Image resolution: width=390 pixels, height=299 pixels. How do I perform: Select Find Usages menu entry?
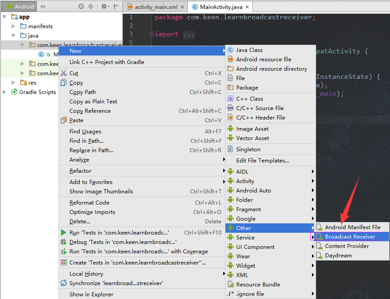[x=142, y=131]
